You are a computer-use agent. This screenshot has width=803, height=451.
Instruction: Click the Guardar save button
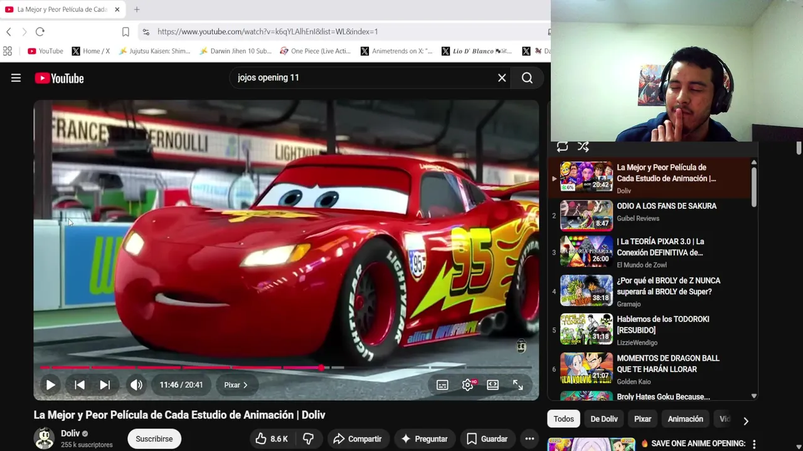[x=487, y=438]
